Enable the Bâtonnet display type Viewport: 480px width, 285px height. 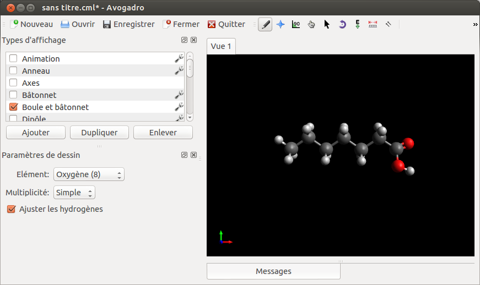click(13, 95)
